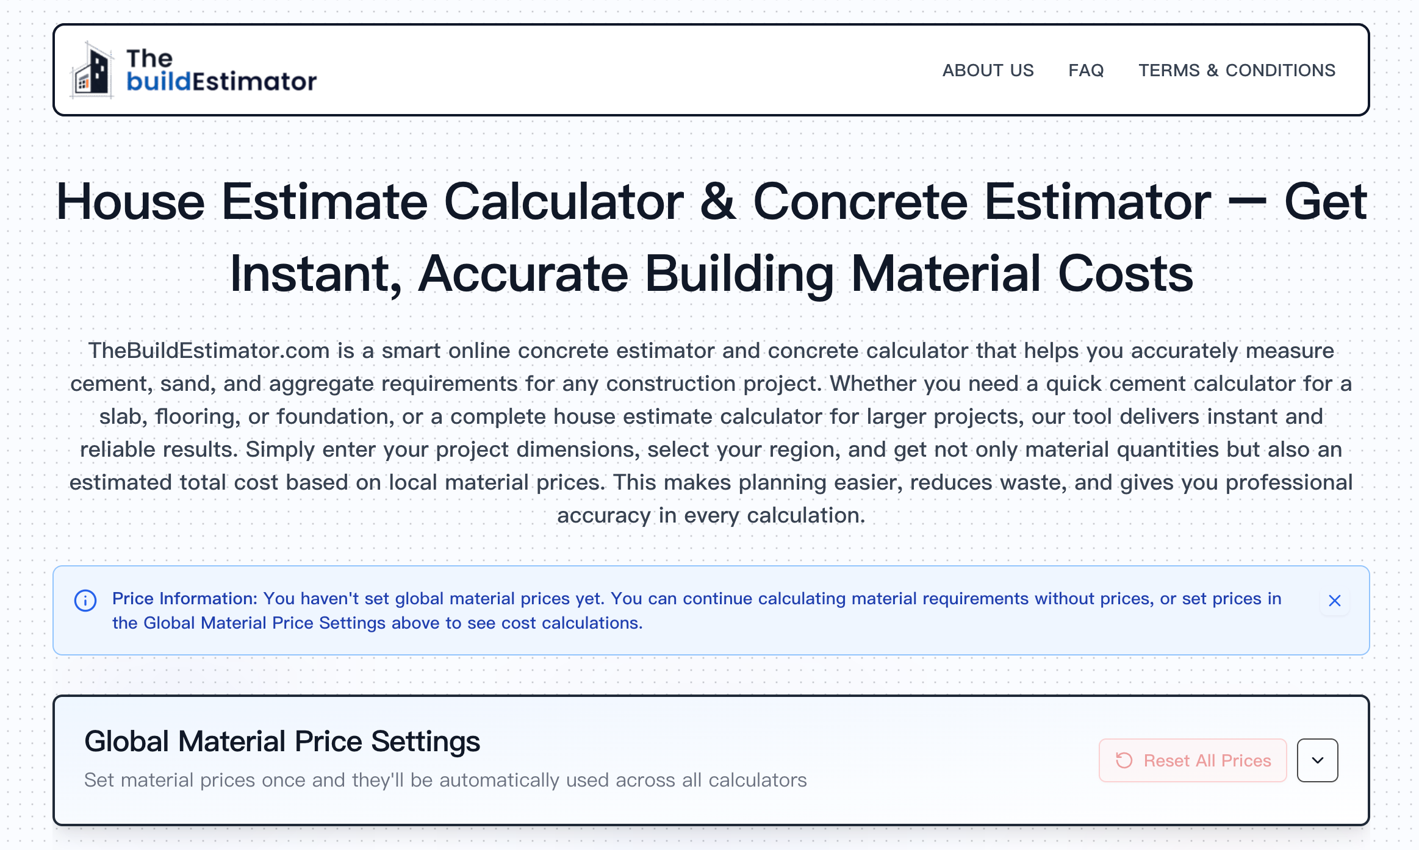1419x850 pixels.
Task: Click the building logo icon
Action: (x=92, y=71)
